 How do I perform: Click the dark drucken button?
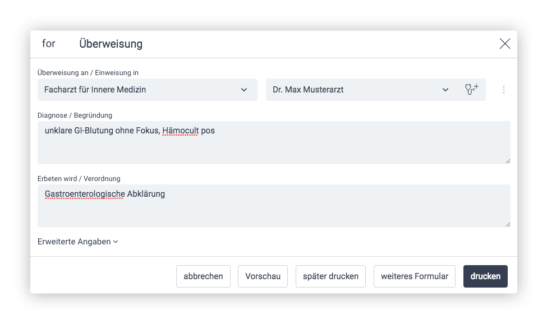tap(485, 276)
